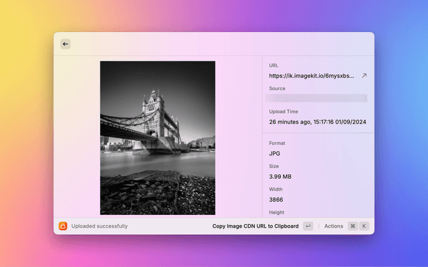428x267 pixels.
Task: Click the width value 3866
Action: tap(276, 200)
